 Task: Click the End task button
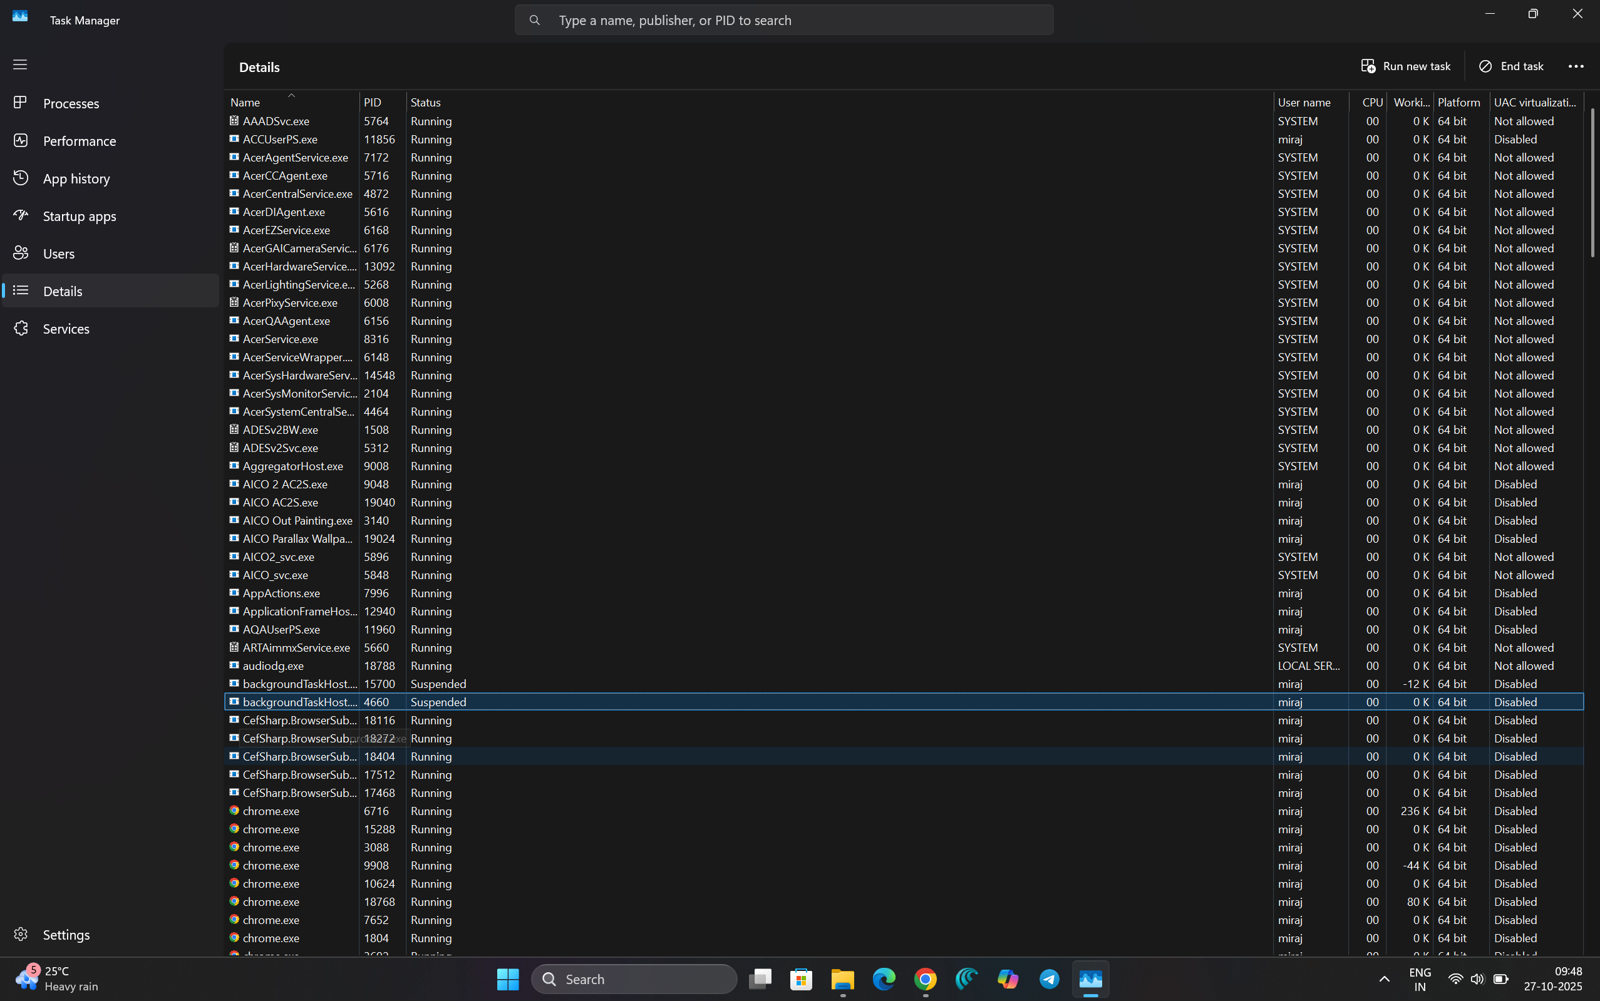click(1510, 66)
